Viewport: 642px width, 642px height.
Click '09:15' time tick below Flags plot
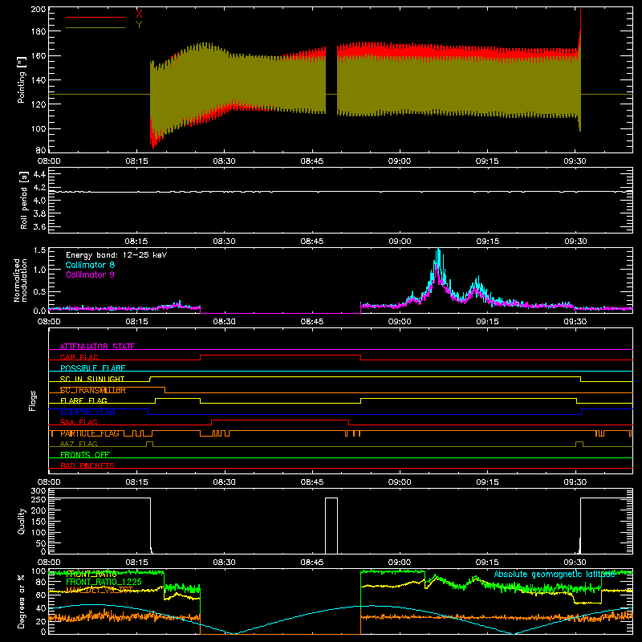click(x=487, y=482)
